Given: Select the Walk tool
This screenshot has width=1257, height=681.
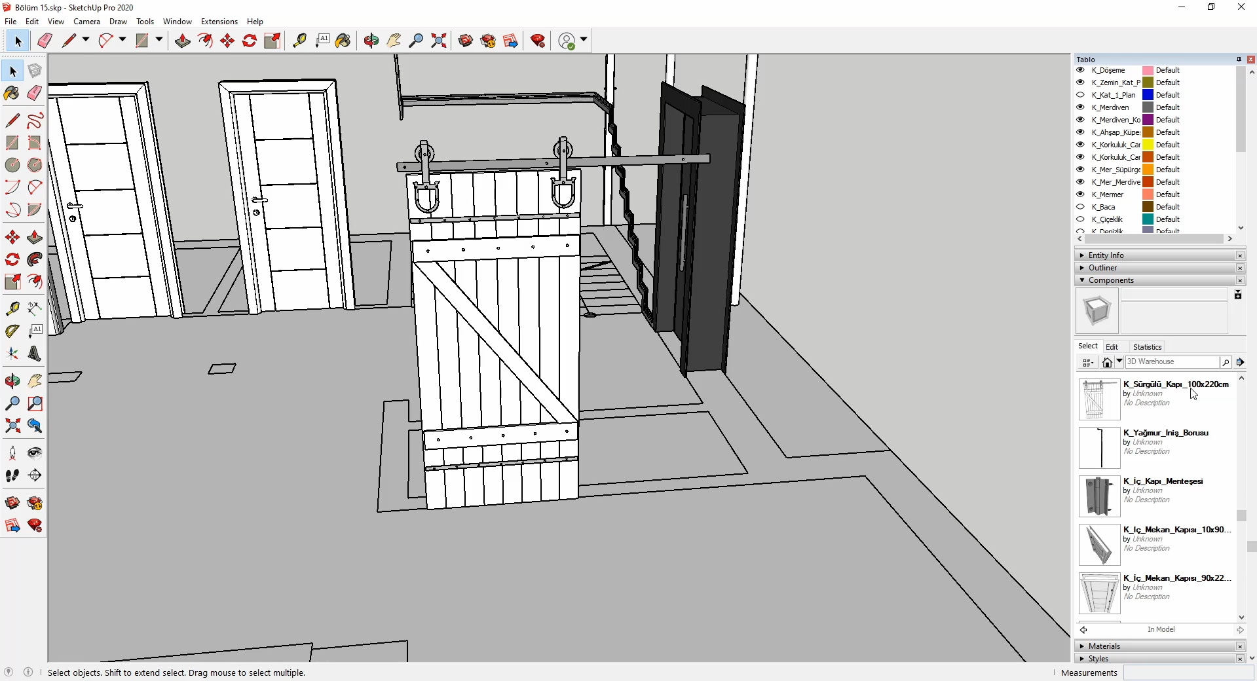Looking at the screenshot, I should pos(12,475).
